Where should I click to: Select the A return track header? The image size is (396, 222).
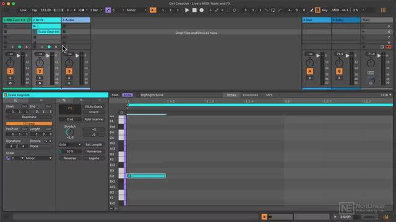point(316,20)
